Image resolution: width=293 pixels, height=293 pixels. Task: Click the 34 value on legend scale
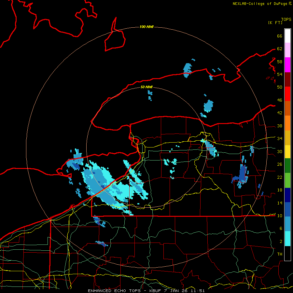pos(280,139)
